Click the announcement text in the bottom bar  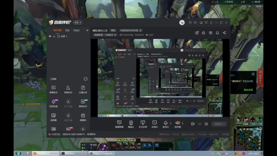(74, 134)
